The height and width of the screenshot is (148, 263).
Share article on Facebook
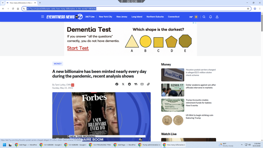tap(117, 84)
